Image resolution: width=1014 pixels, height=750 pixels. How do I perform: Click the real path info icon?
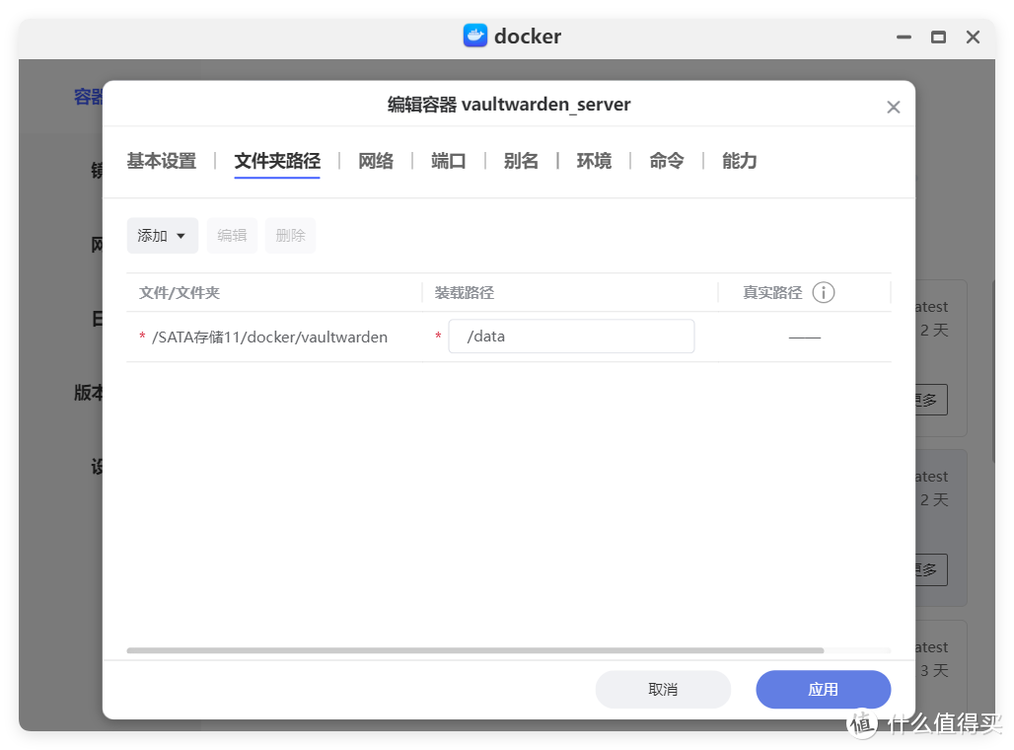click(x=823, y=292)
